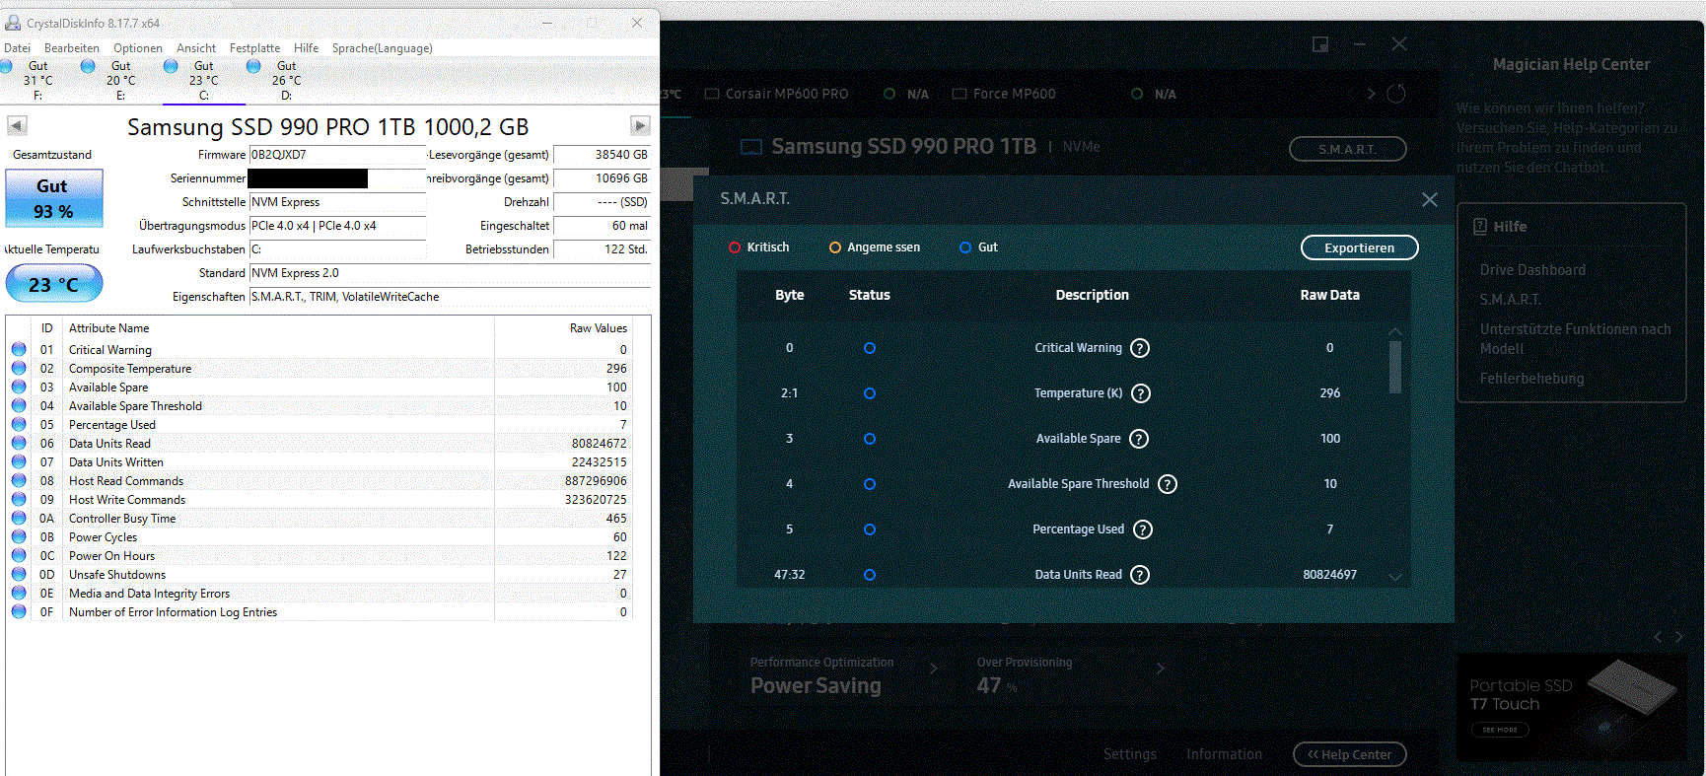Select the Controller Busy Time attribute row
1706x776 pixels.
(x=320, y=519)
